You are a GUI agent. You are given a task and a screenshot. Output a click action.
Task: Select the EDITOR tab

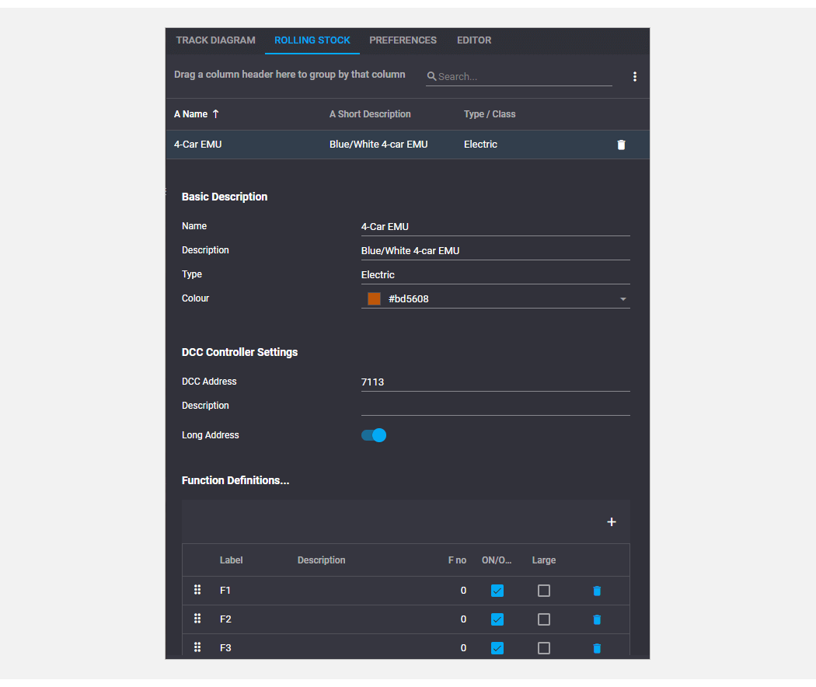click(x=474, y=40)
